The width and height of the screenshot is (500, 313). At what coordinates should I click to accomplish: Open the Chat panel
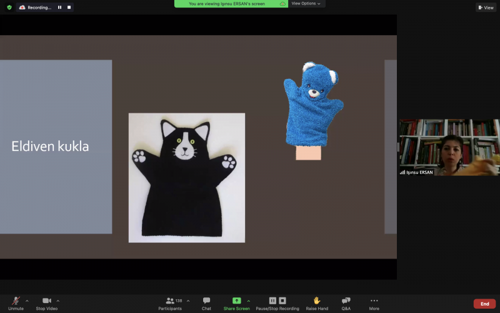[206, 301]
